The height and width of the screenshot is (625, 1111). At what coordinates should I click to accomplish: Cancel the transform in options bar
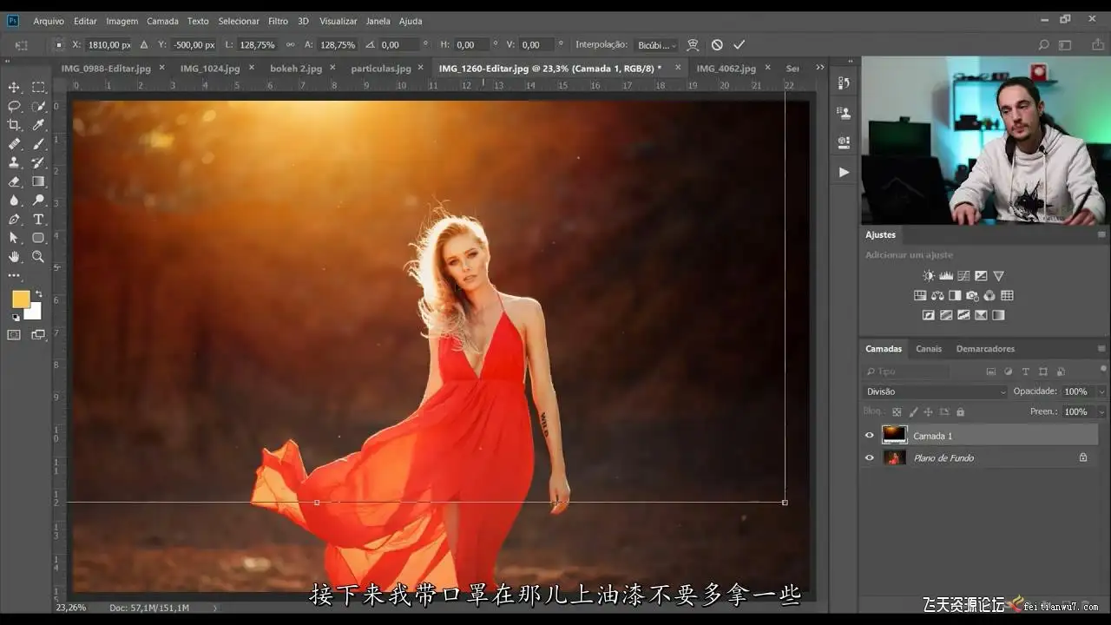(717, 44)
